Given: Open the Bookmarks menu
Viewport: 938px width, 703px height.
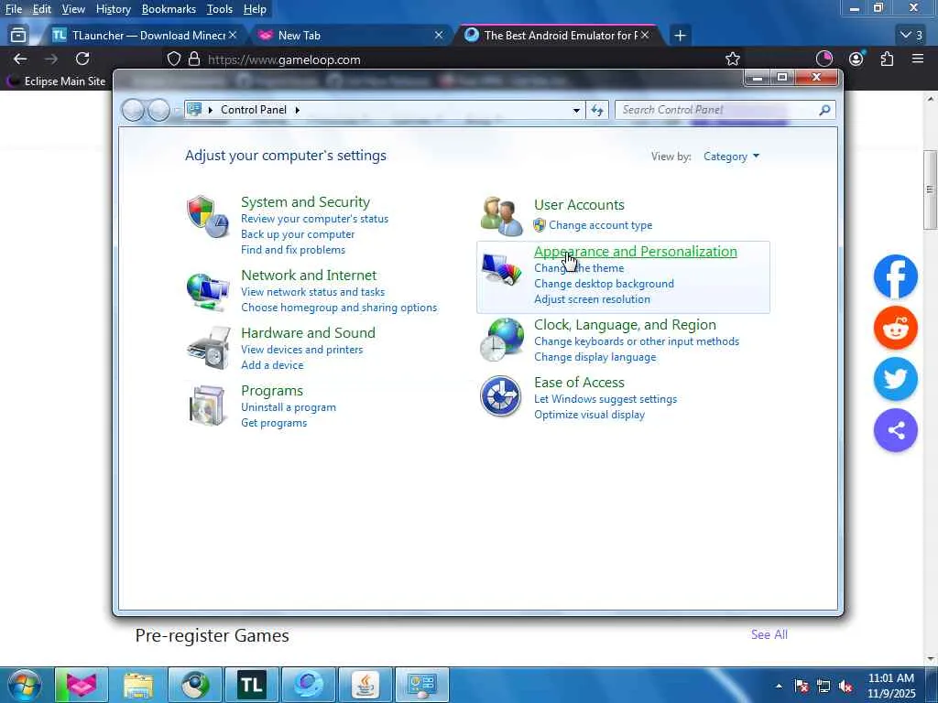Looking at the screenshot, I should click(169, 9).
